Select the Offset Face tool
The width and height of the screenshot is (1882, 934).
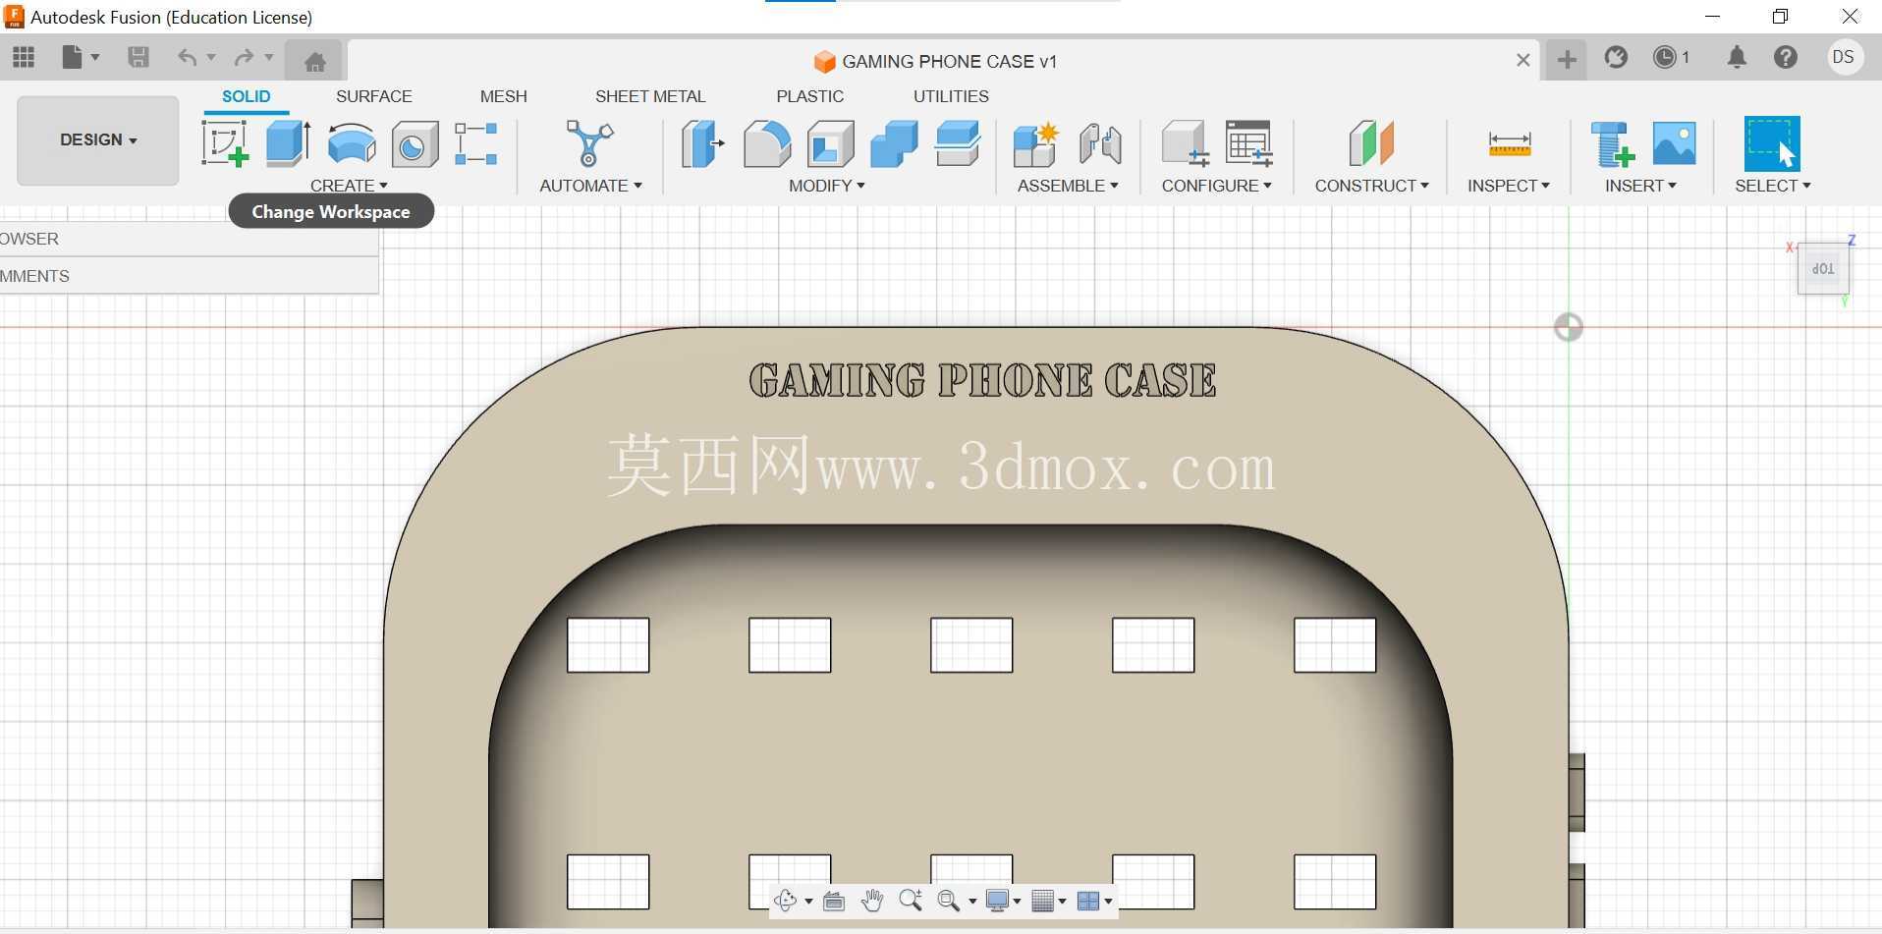click(958, 143)
